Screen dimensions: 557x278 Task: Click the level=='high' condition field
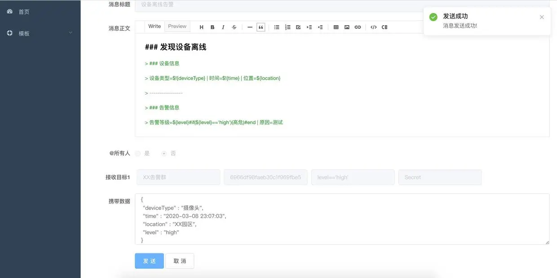point(353,177)
